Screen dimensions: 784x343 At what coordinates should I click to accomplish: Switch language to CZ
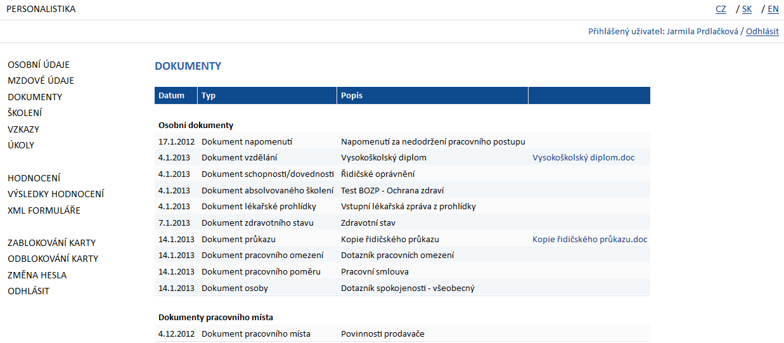(x=721, y=10)
